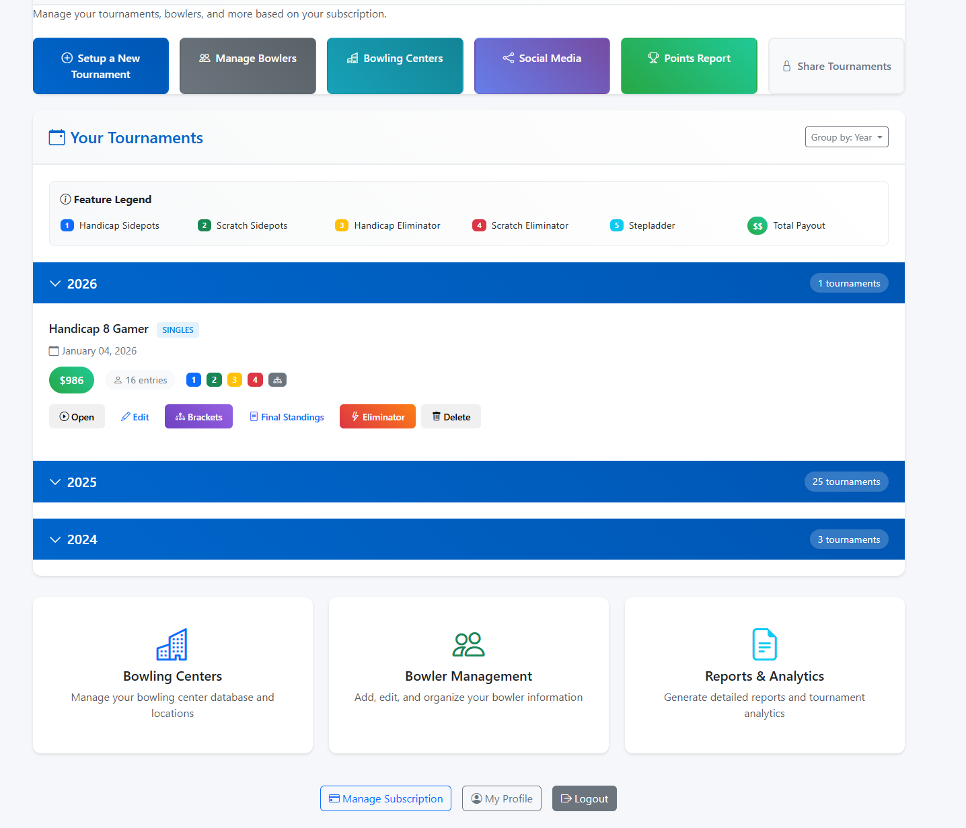This screenshot has width=966, height=828.
Task: Click the blue Handicap Sidepots badge 1
Action: pos(194,380)
